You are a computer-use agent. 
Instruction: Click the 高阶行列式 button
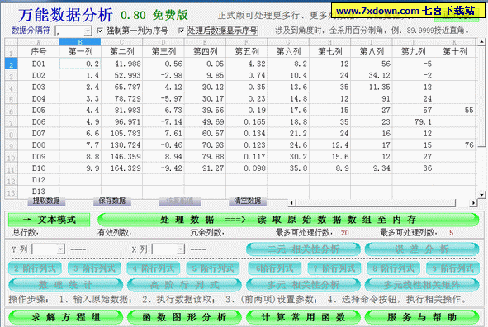coord(184,285)
